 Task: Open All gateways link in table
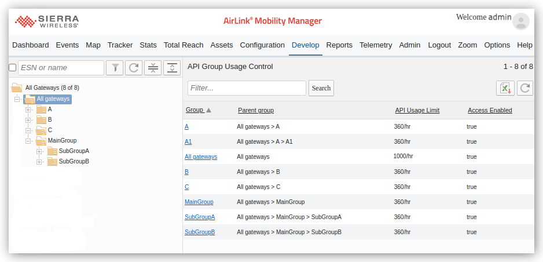pos(201,157)
